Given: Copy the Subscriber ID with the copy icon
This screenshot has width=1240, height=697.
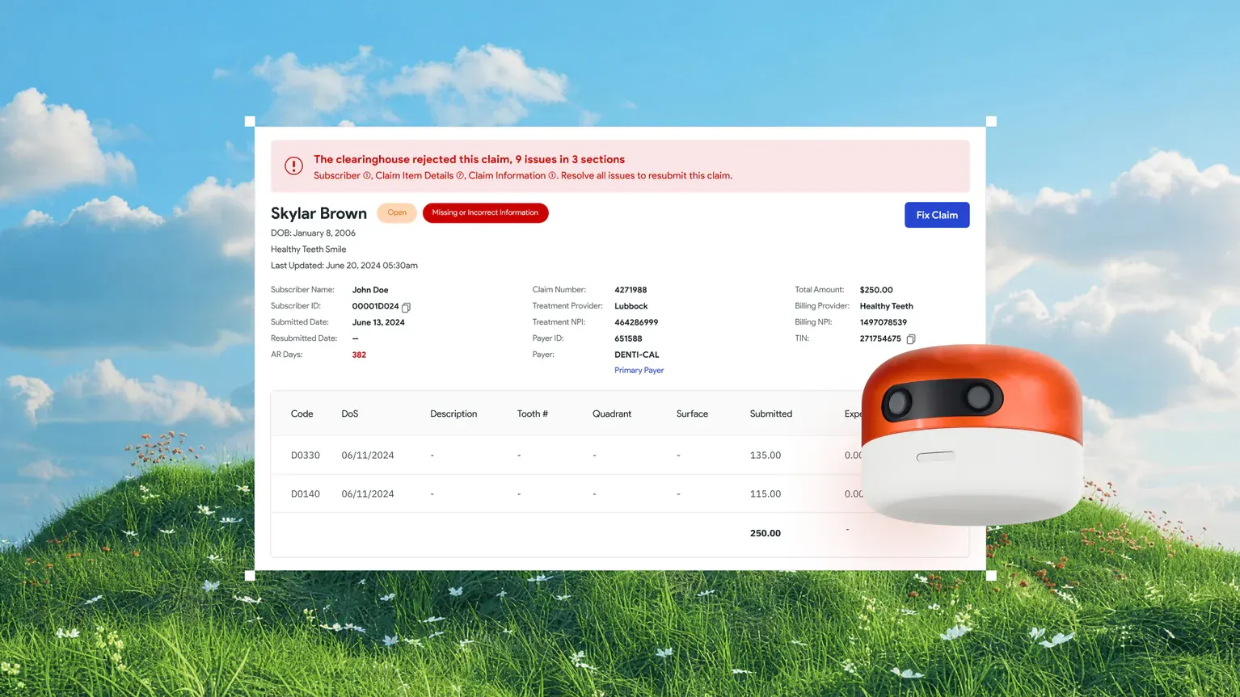Looking at the screenshot, I should 406,307.
